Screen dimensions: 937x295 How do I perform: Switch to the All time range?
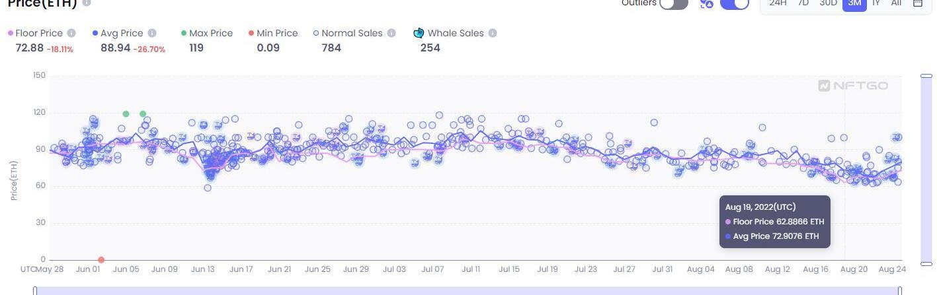point(896,3)
